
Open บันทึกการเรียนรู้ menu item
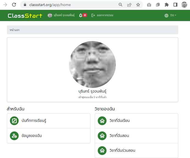click(49, 121)
